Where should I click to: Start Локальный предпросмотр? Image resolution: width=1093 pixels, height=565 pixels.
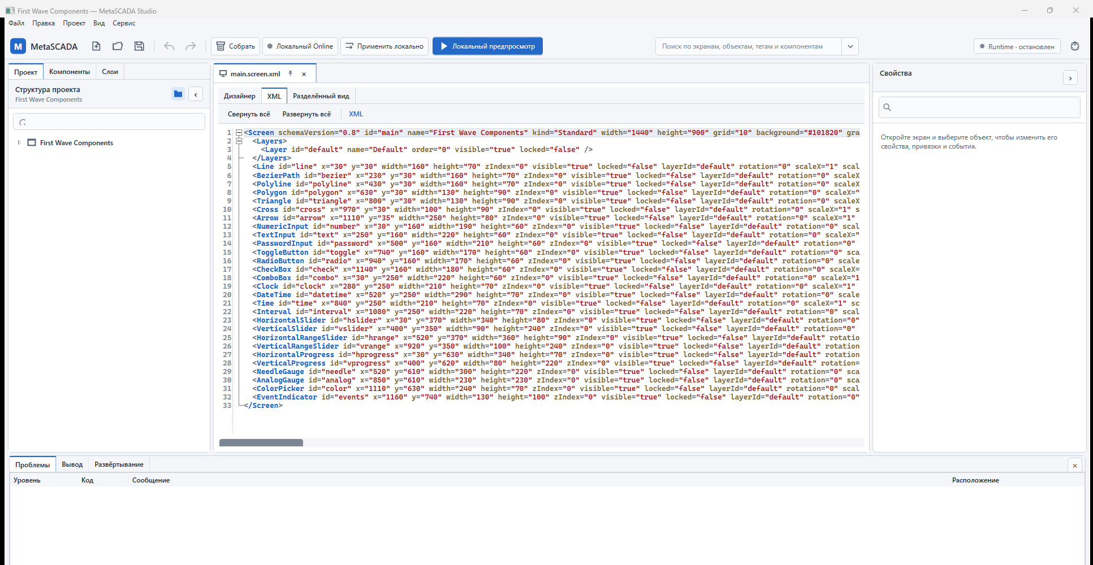click(x=487, y=46)
